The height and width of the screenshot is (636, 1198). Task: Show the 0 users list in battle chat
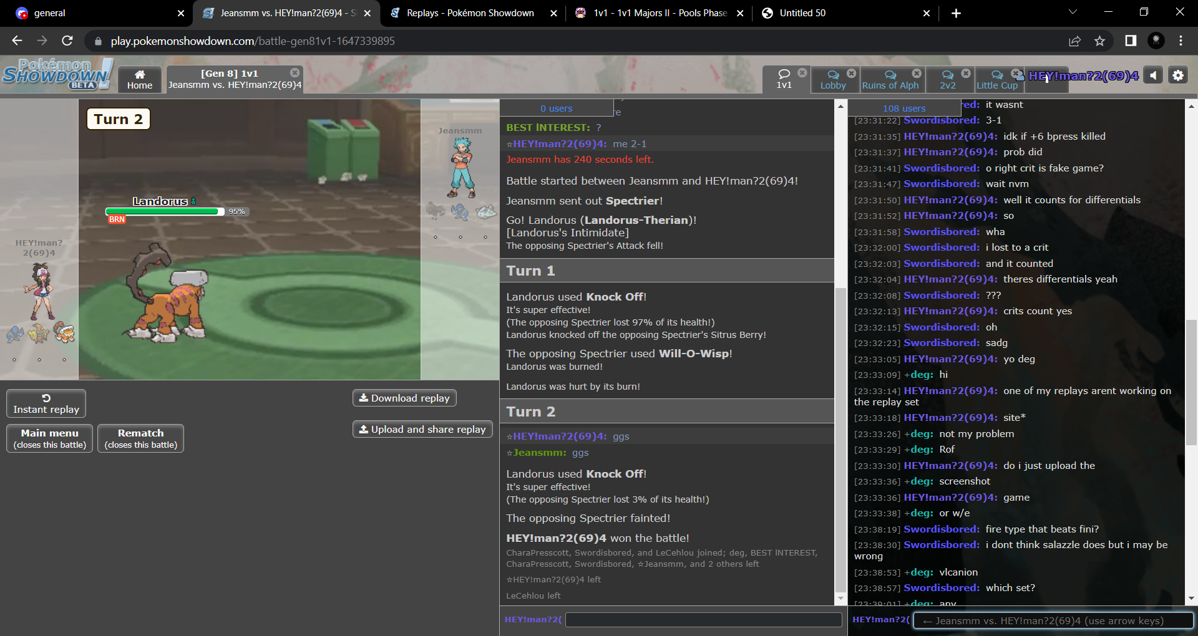click(557, 108)
